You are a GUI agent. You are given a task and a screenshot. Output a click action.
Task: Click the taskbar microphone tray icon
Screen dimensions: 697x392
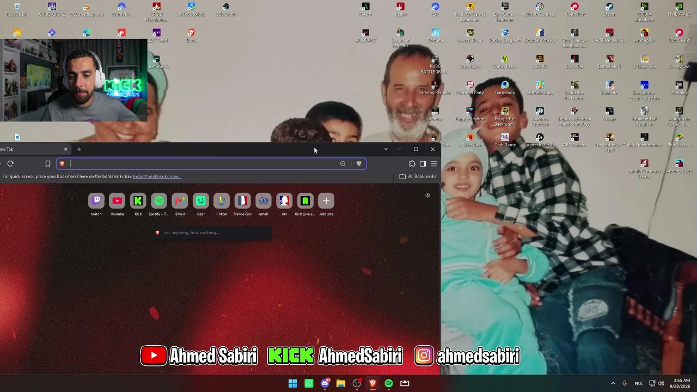click(x=625, y=383)
